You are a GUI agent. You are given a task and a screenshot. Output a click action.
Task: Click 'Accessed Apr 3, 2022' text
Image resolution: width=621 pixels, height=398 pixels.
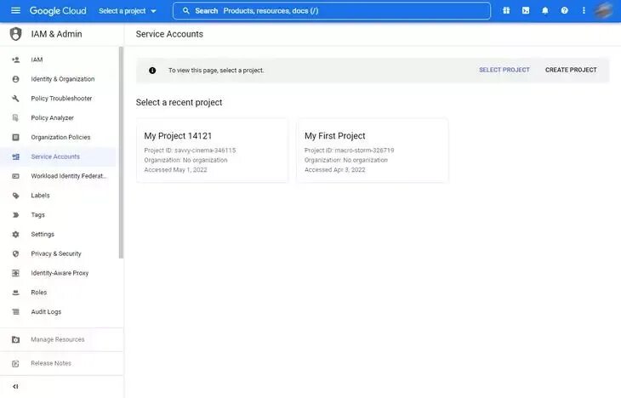[334, 170]
